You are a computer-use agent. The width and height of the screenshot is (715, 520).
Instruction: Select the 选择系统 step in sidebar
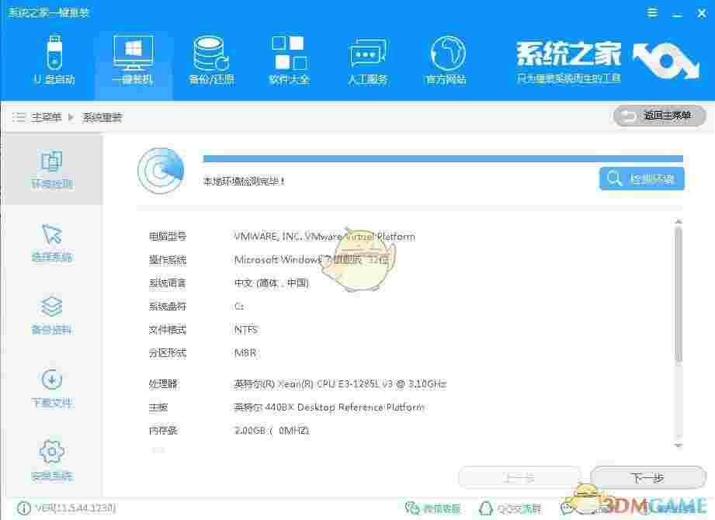click(52, 242)
